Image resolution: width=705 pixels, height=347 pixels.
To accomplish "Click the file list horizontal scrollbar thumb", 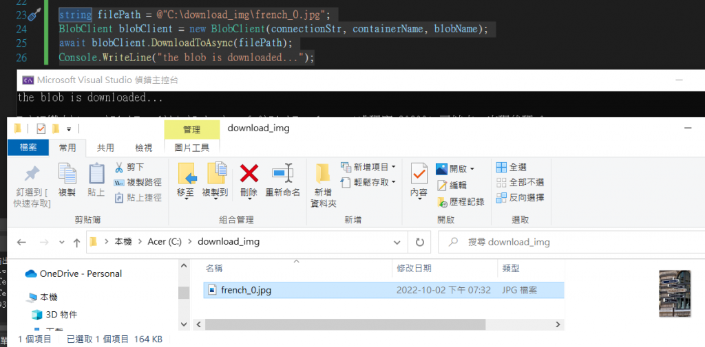I will pyautogui.click(x=345, y=324).
